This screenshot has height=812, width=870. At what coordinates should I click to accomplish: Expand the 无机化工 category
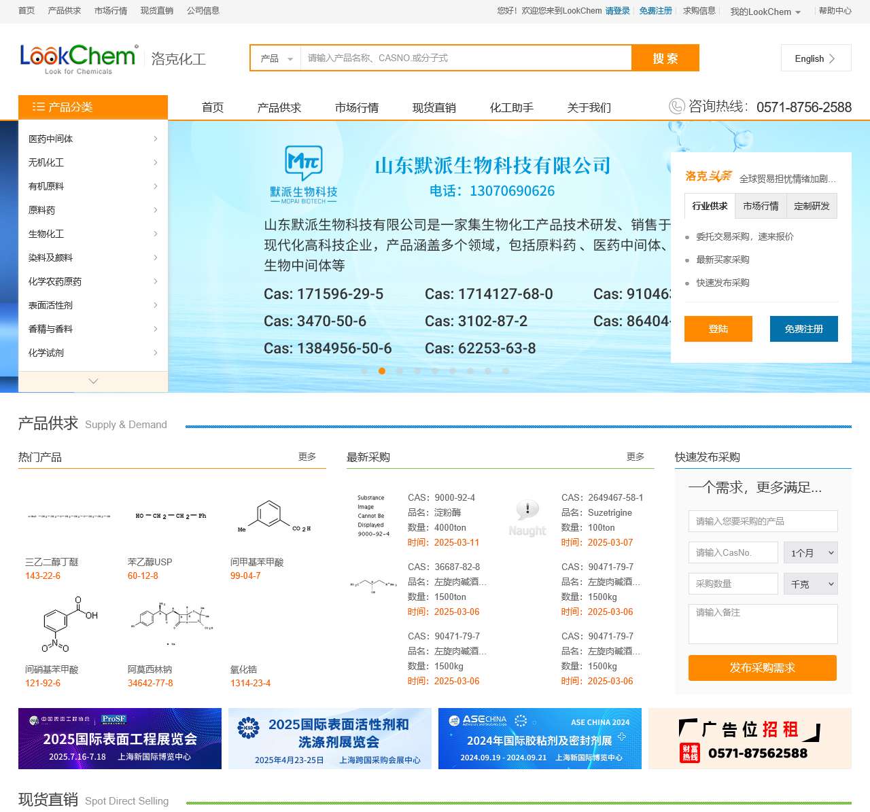[93, 162]
